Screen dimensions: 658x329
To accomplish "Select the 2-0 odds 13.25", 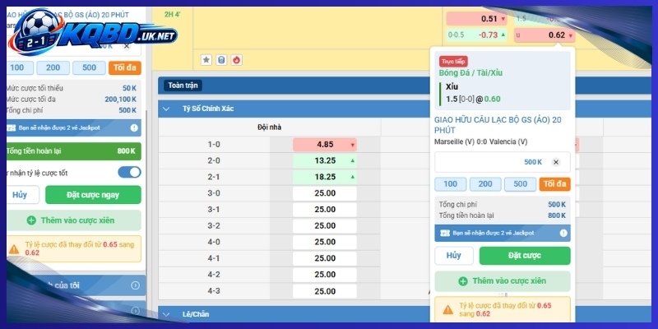I will tap(325, 160).
